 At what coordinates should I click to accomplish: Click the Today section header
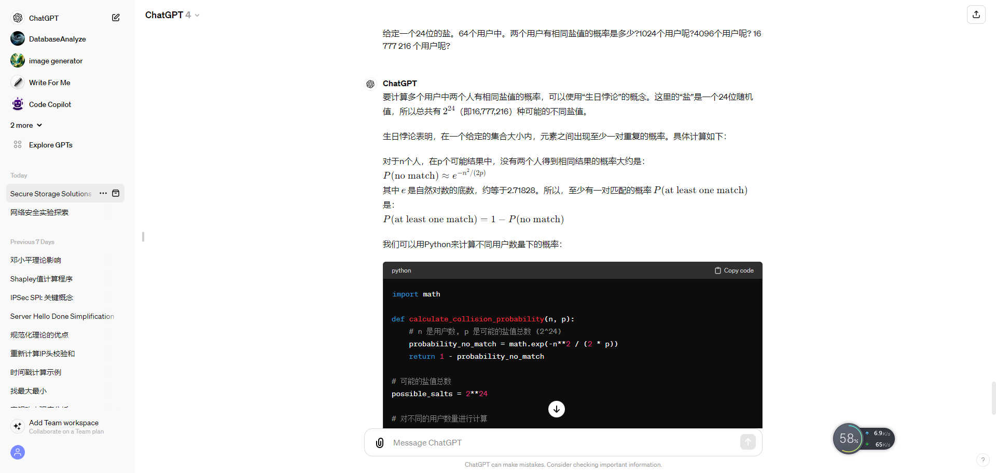pyautogui.click(x=19, y=175)
